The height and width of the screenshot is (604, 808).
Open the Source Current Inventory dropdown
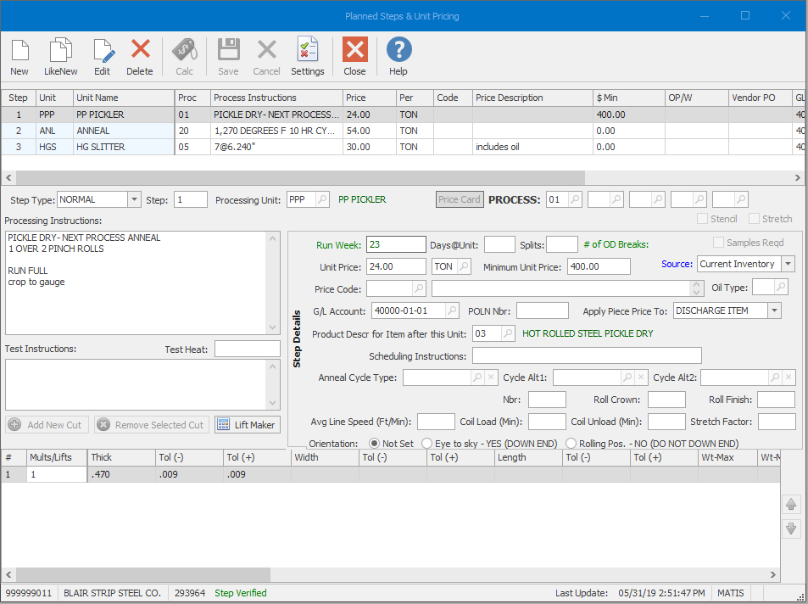pos(787,264)
